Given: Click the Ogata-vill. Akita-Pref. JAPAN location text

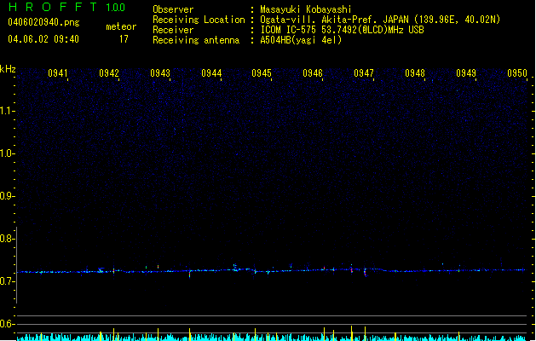Looking at the screenshot, I should (380, 20).
